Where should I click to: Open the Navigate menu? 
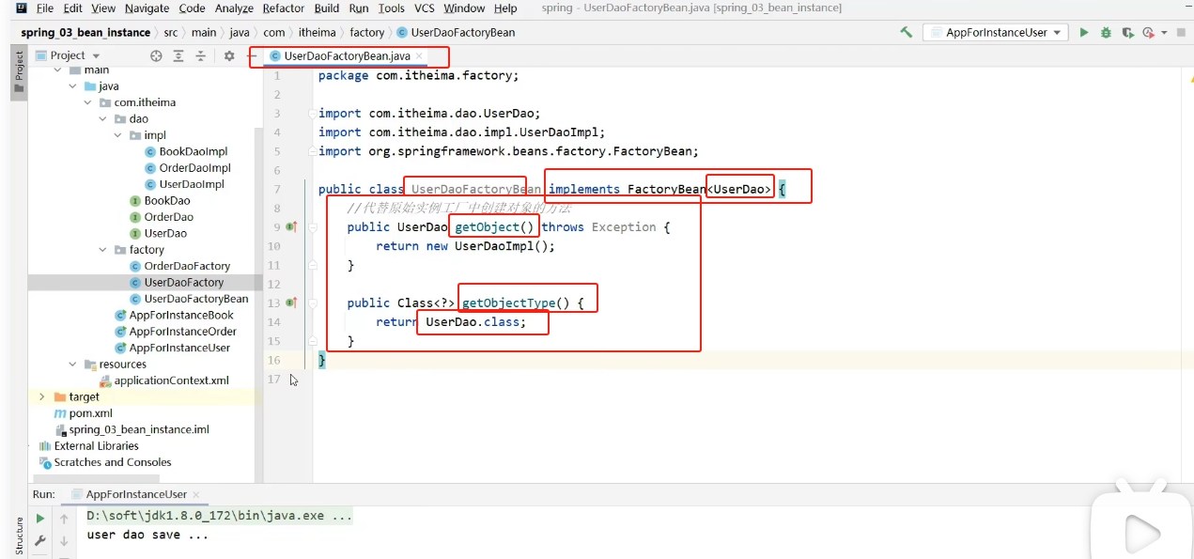tap(147, 8)
